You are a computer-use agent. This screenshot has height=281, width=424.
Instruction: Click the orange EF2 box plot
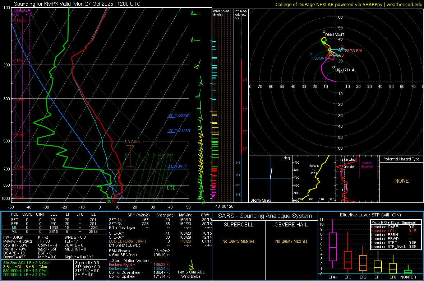click(363, 263)
